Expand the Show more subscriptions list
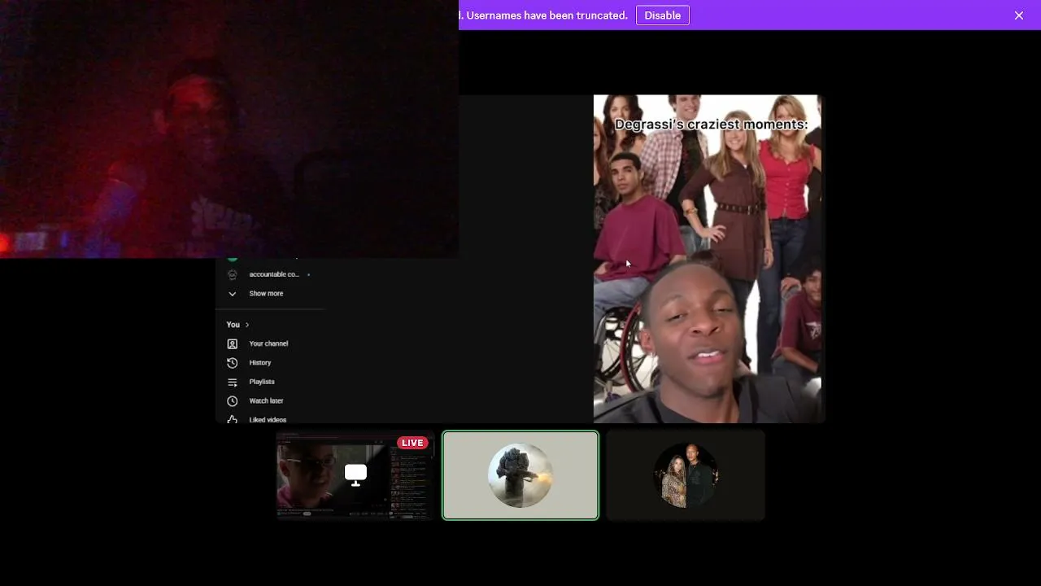 point(266,294)
